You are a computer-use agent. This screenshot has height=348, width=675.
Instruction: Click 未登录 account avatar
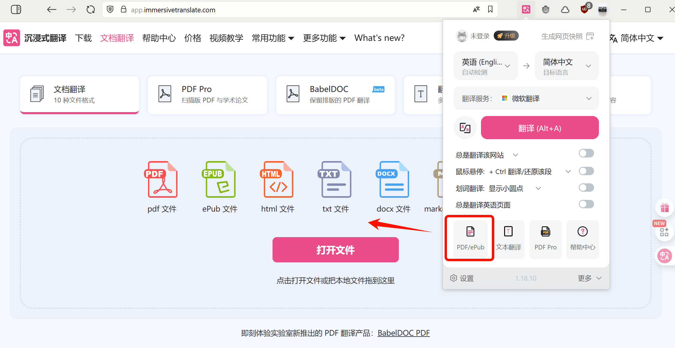(462, 36)
